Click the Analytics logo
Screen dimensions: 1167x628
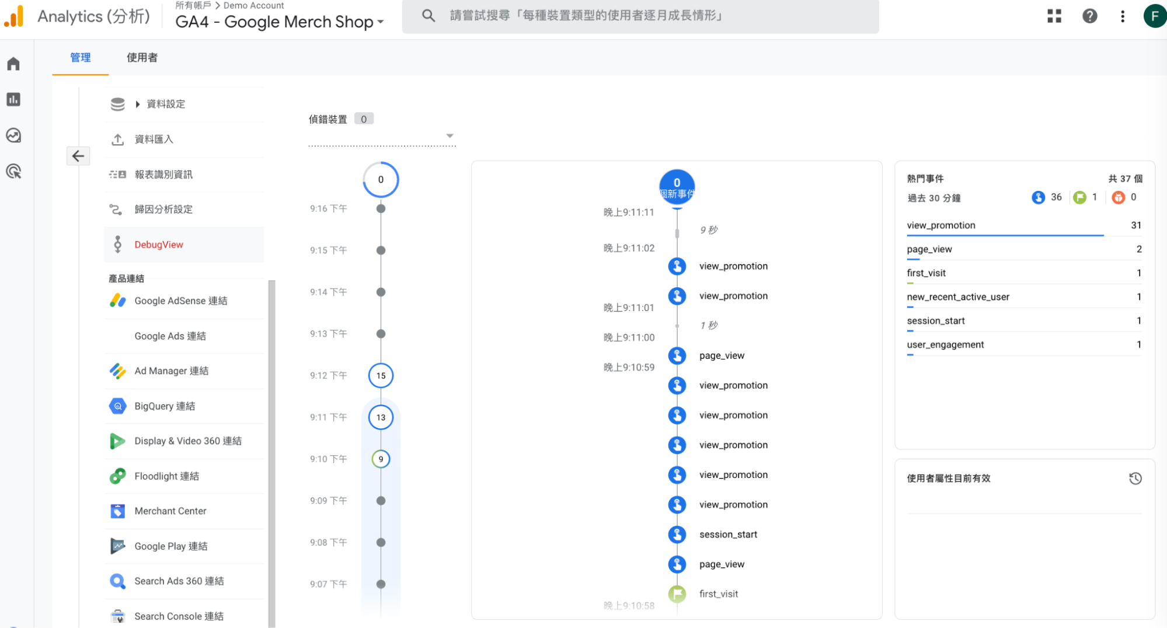pyautogui.click(x=14, y=16)
